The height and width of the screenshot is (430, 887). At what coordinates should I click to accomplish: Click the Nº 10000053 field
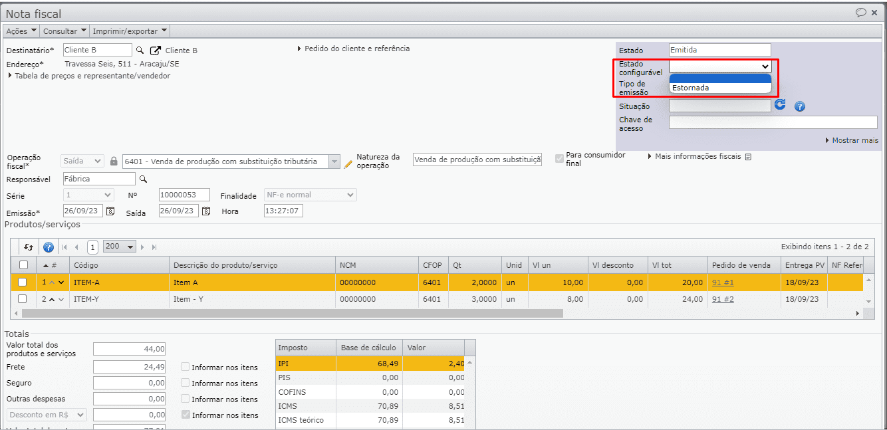click(x=184, y=195)
